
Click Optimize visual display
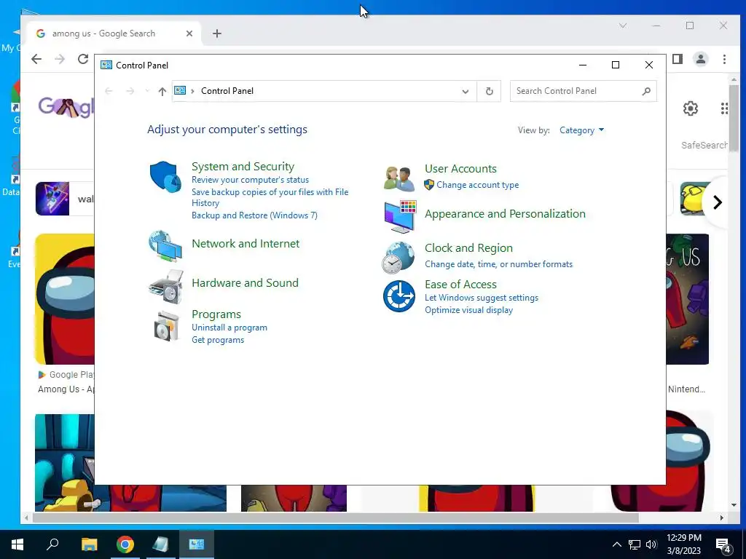[x=468, y=310]
